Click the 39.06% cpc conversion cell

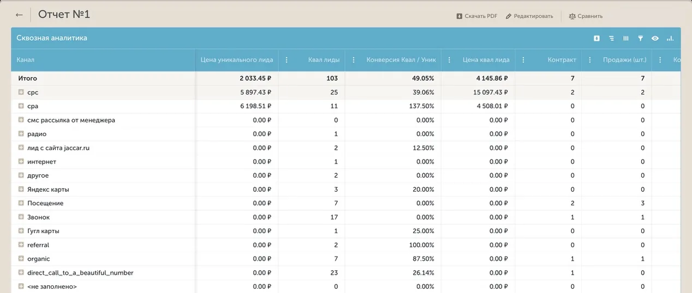coord(423,93)
